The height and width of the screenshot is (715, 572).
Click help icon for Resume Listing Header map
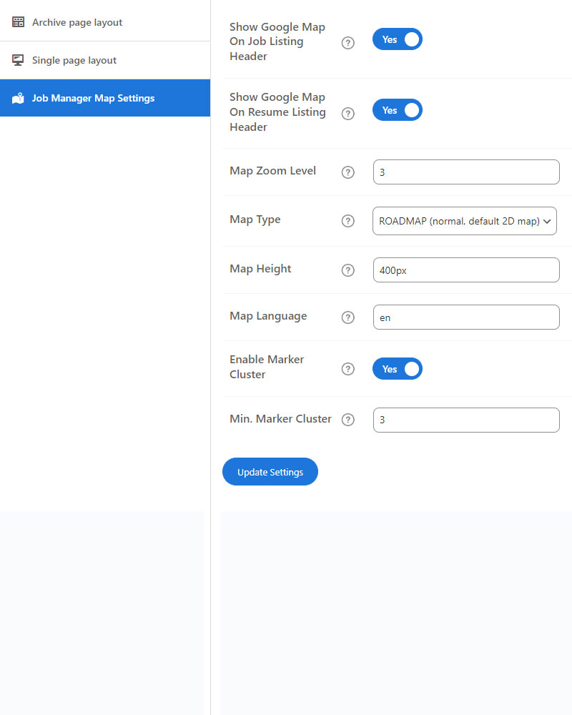click(348, 114)
